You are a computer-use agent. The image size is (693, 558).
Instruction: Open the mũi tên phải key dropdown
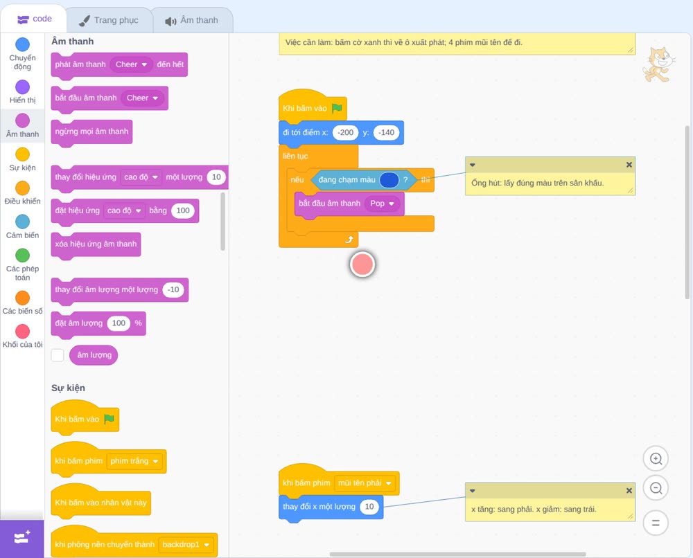pos(365,483)
